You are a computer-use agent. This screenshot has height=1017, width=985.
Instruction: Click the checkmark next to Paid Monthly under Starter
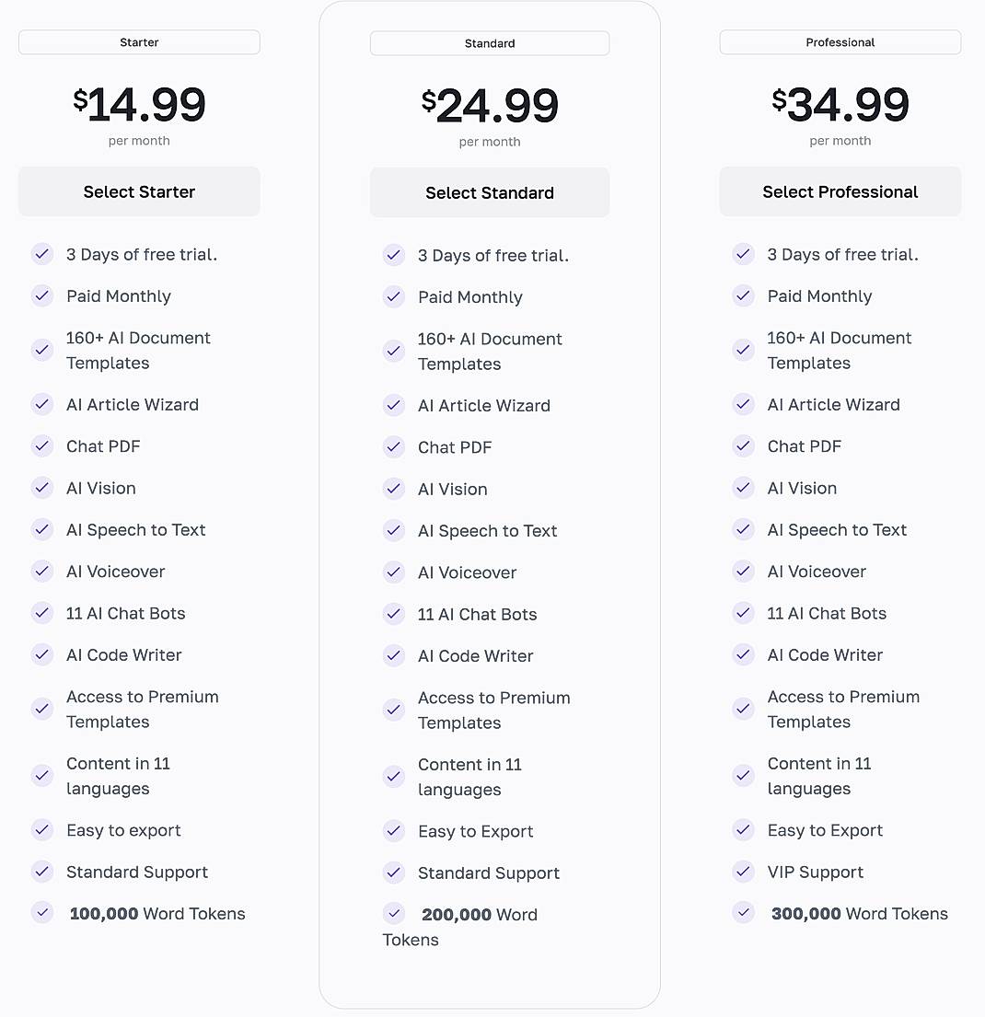(42, 296)
